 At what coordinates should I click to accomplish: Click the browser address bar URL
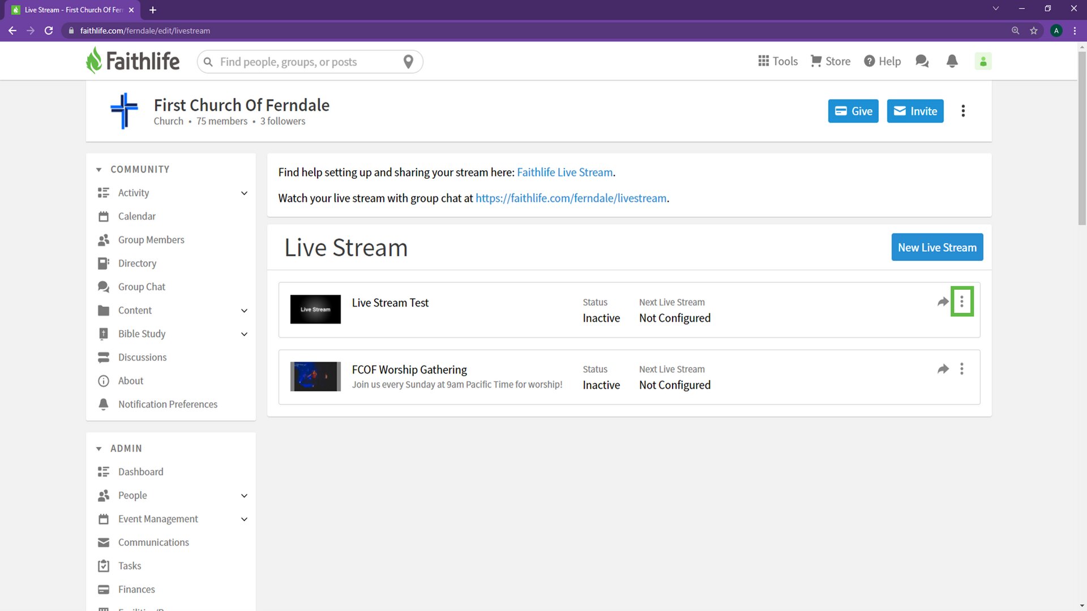coord(145,31)
